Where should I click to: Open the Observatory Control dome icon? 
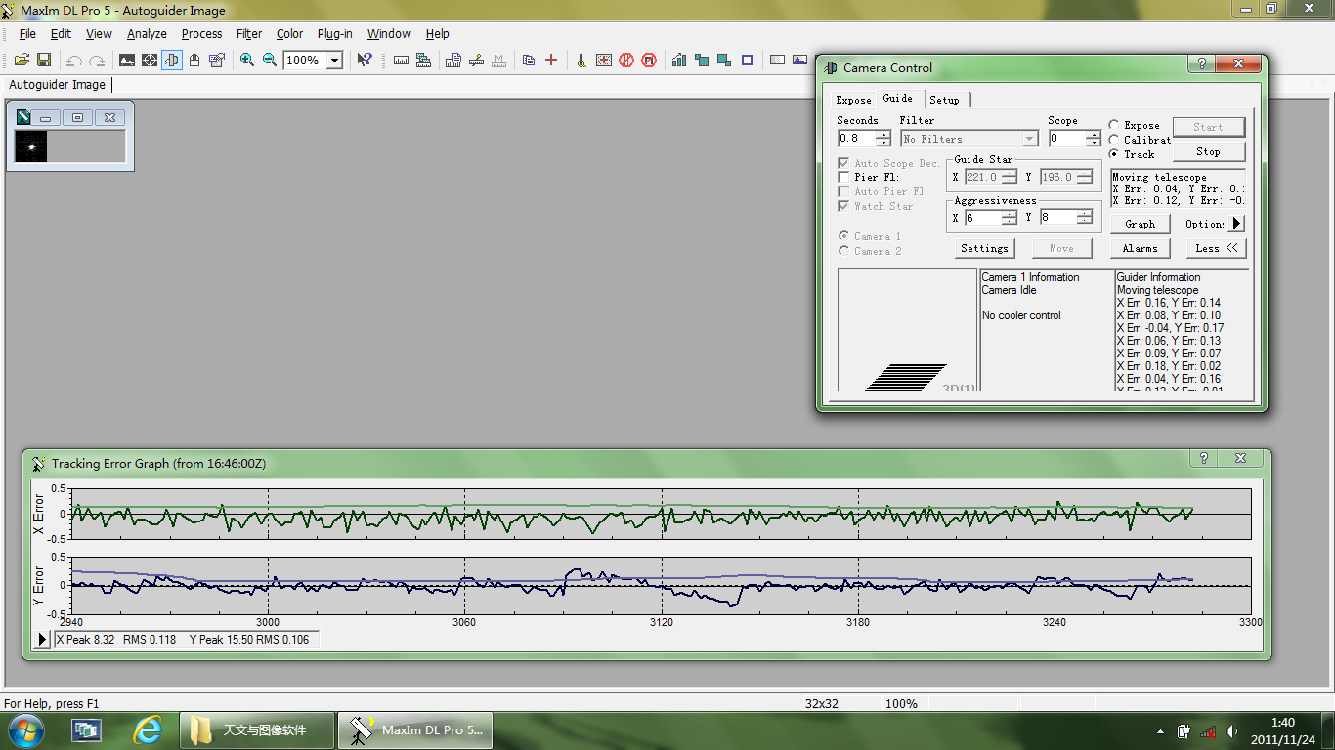(x=194, y=60)
